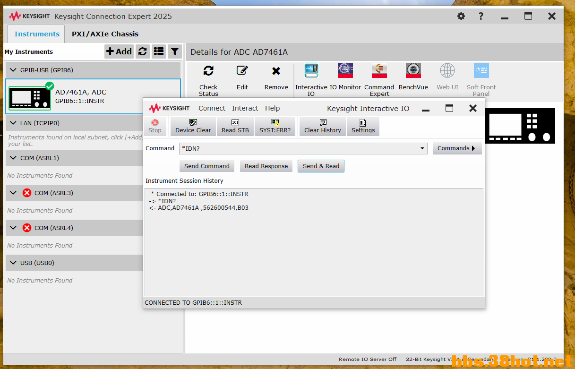Switch My Instruments to list view

159,51
